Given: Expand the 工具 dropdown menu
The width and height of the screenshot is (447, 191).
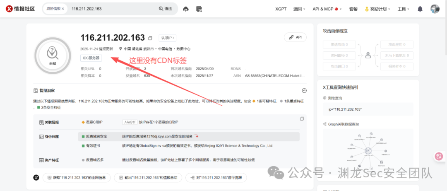Looking at the screenshot, I should pyautogui.click(x=403, y=9).
